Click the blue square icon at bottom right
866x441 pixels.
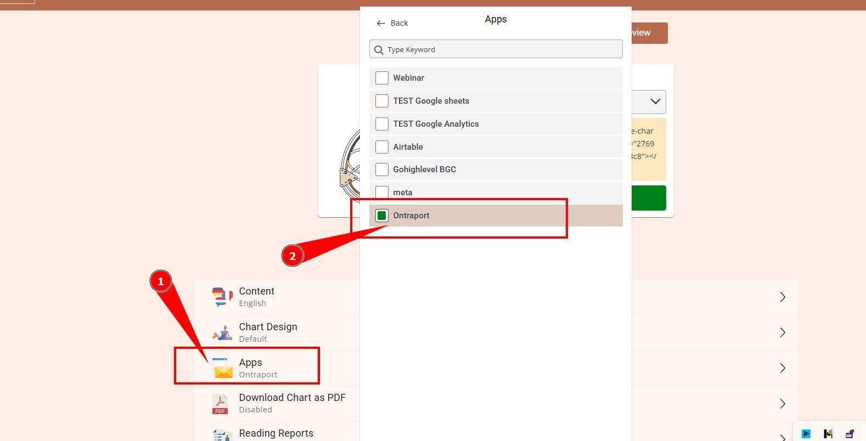[806, 434]
